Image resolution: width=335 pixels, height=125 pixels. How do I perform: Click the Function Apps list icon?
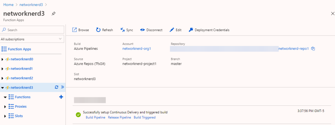coord(4,49)
